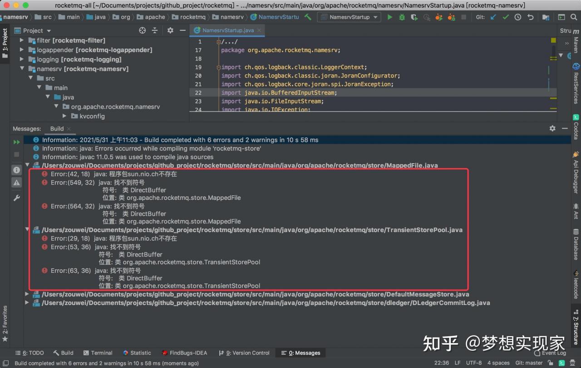Click the collapse all icon in Project panel
The image size is (581, 368).
[155, 30]
